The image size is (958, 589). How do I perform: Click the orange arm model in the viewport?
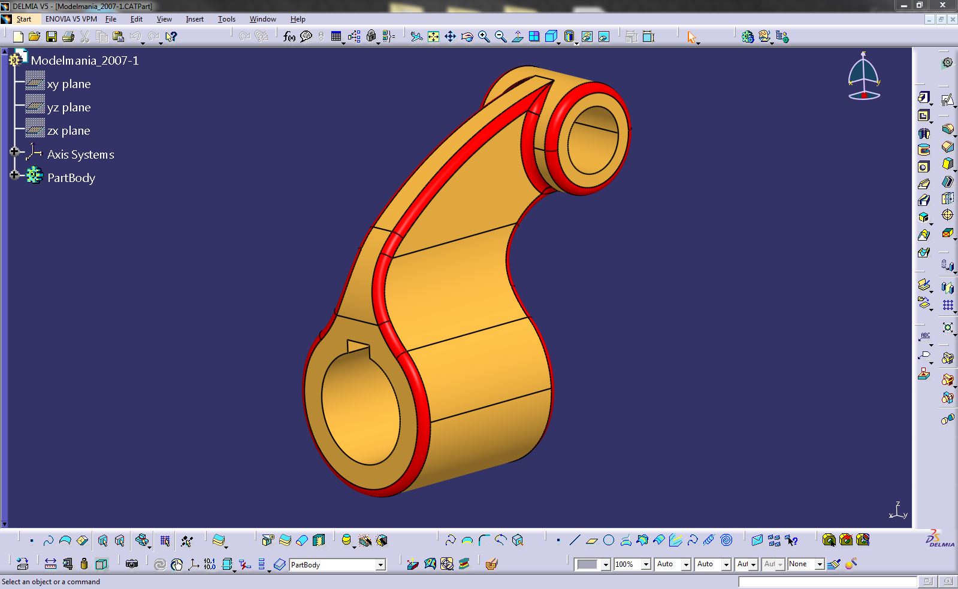pos(455,287)
